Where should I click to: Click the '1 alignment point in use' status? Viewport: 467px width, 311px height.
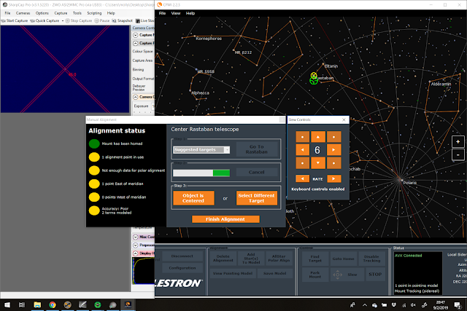(123, 157)
